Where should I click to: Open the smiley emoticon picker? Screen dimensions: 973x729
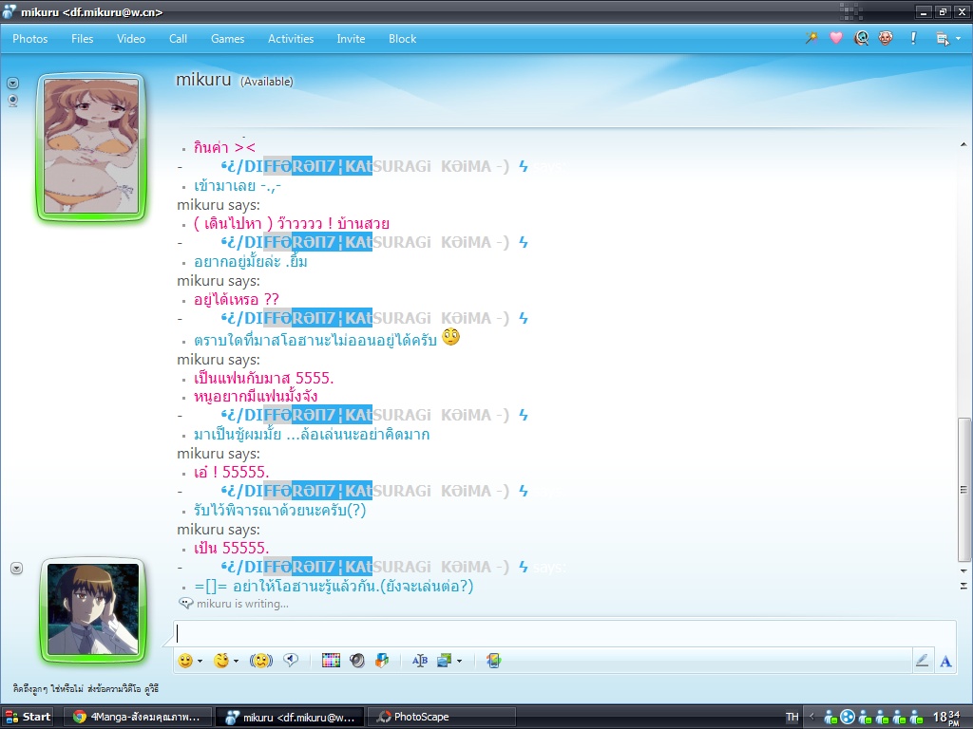click(185, 661)
